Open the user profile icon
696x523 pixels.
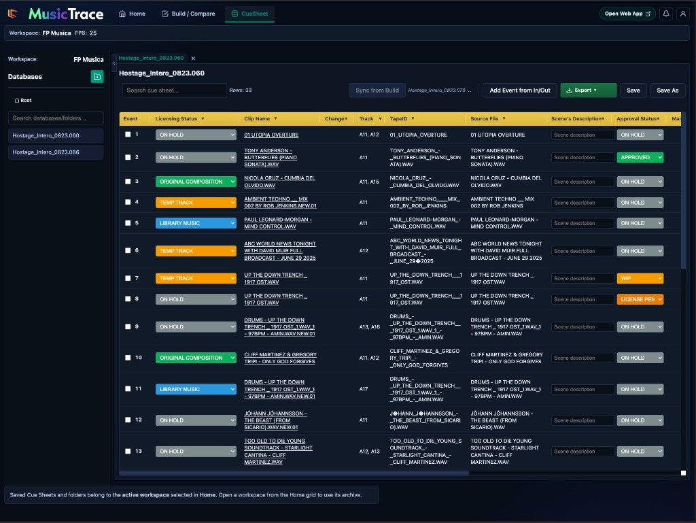pyautogui.click(x=682, y=14)
